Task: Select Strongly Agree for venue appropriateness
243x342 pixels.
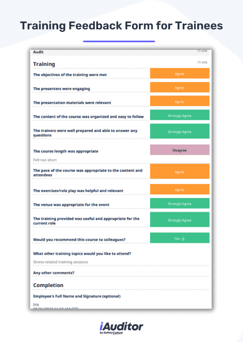Action: tap(180, 203)
